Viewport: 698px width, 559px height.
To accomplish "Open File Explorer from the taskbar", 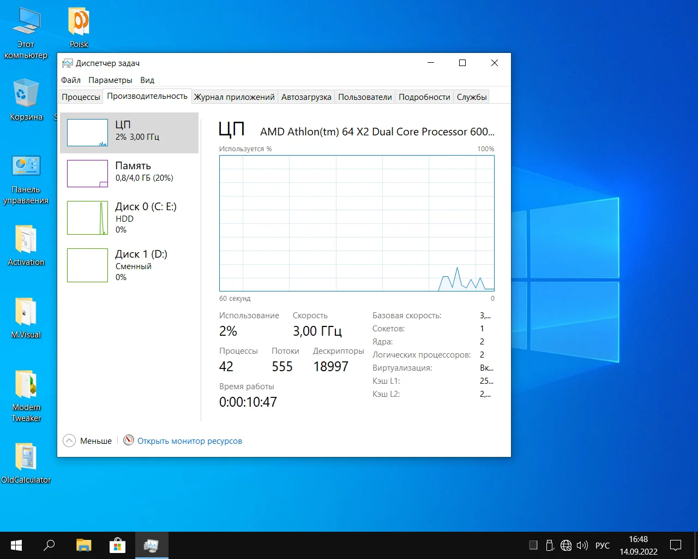I will point(83,545).
